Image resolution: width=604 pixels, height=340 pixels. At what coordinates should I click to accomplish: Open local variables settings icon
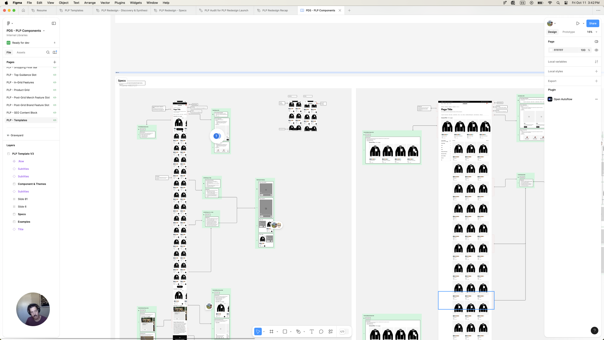pyautogui.click(x=596, y=62)
